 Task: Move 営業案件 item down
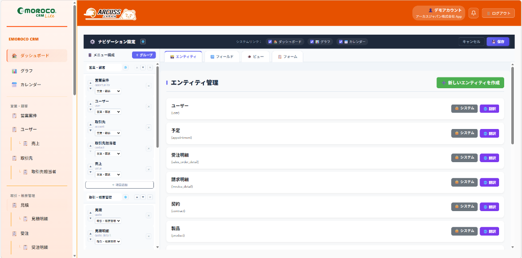pyautogui.click(x=90, y=89)
